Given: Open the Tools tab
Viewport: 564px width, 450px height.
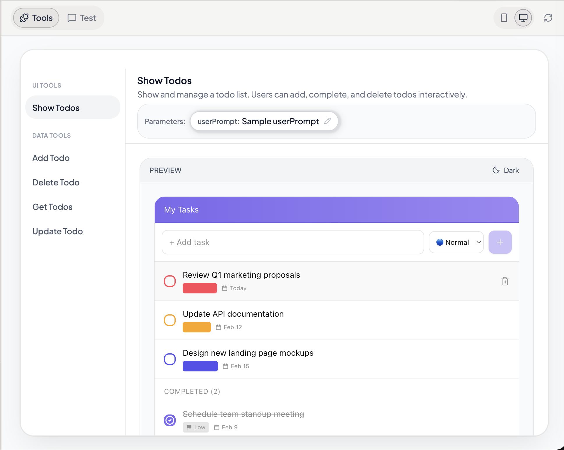Looking at the screenshot, I should point(36,18).
